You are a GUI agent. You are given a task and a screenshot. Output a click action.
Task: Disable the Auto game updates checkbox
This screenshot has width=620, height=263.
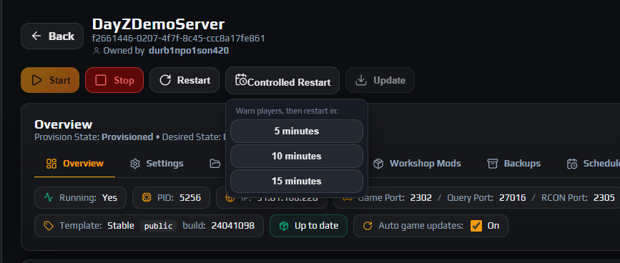tap(476, 226)
